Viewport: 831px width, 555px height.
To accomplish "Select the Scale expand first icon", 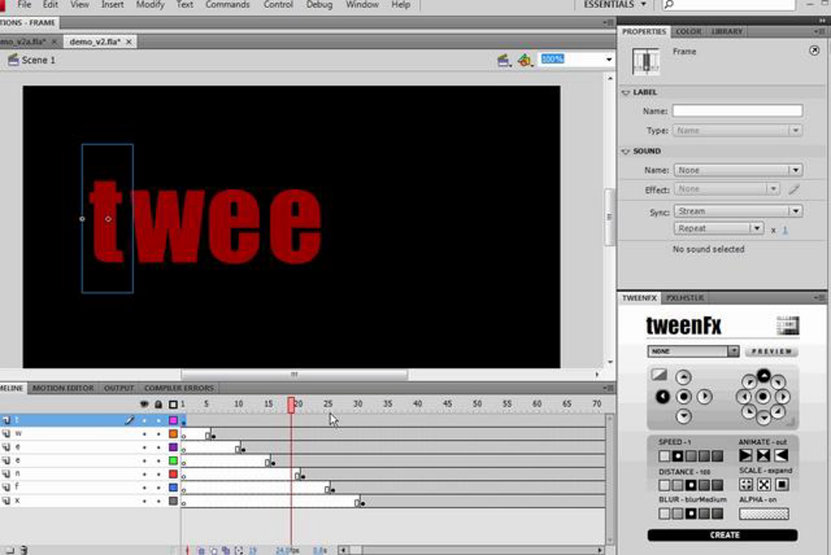I will point(746,484).
